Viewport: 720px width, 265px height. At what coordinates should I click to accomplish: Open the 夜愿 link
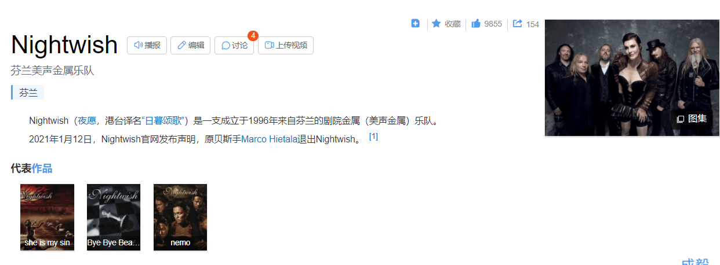pyautogui.click(x=87, y=121)
